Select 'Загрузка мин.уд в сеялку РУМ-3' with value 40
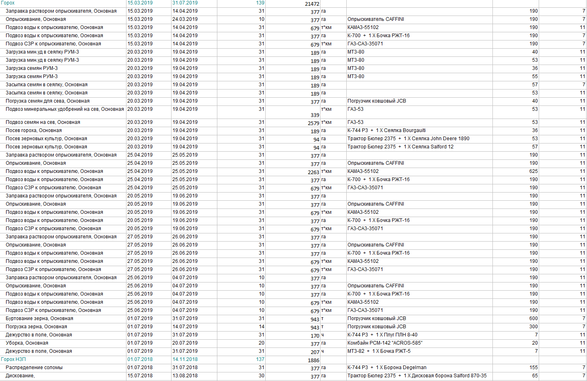This screenshot has height=381, width=587. pyautogui.click(x=42, y=52)
